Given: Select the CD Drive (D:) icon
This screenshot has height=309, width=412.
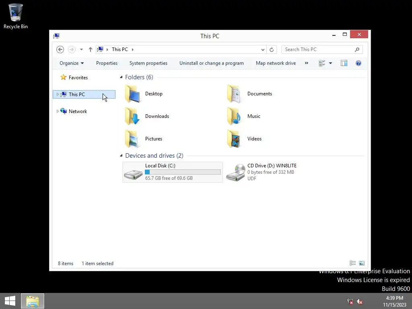Looking at the screenshot, I should pyautogui.click(x=236, y=172).
